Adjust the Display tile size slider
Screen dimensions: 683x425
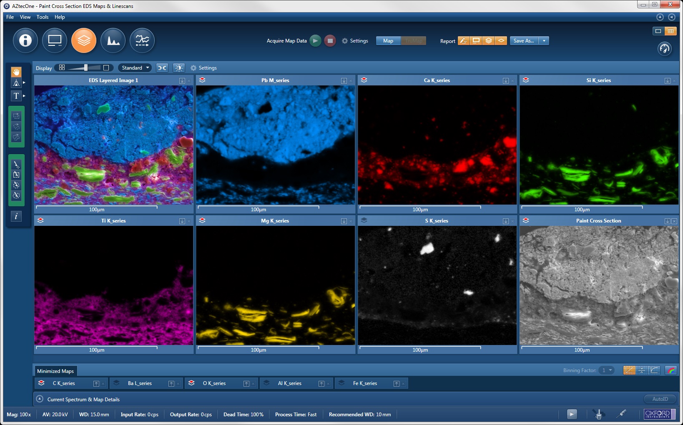coord(85,68)
